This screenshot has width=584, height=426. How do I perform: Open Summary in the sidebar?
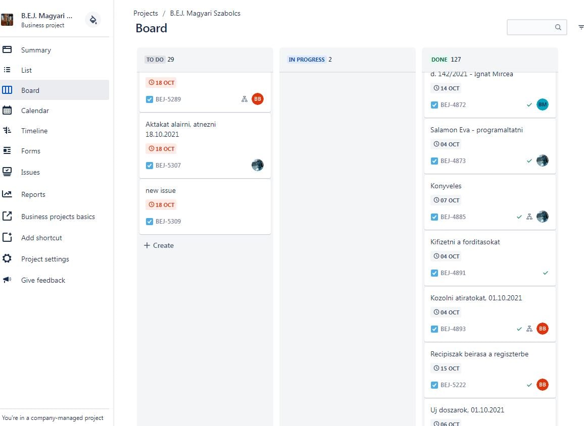tap(55, 50)
